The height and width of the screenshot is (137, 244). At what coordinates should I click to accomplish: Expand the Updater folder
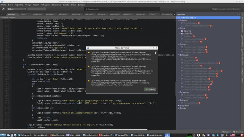pyautogui.click(x=179, y=106)
